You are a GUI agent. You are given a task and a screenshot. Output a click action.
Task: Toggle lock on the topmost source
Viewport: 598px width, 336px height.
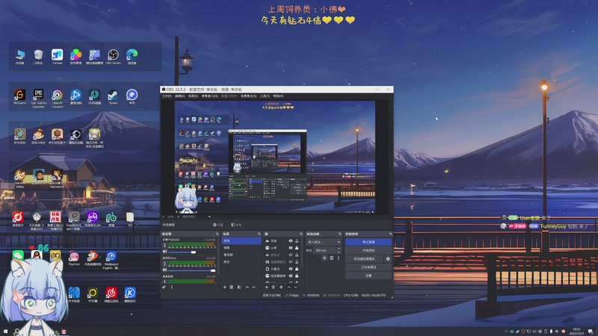[x=297, y=240]
